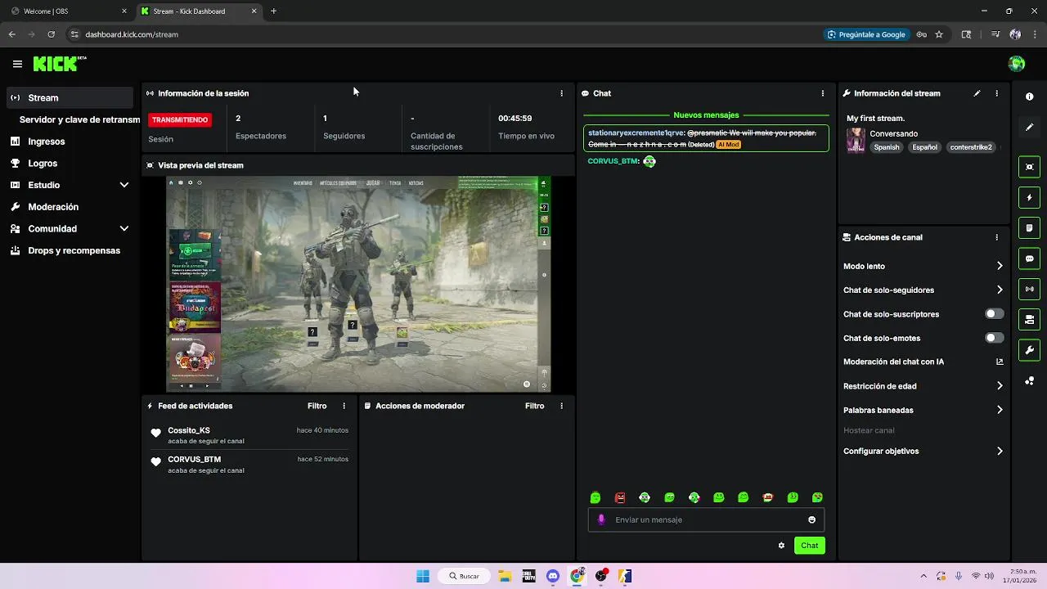The height and width of the screenshot is (589, 1047).
Task: Click the conterstrike2 tag chip
Action: 971,147
